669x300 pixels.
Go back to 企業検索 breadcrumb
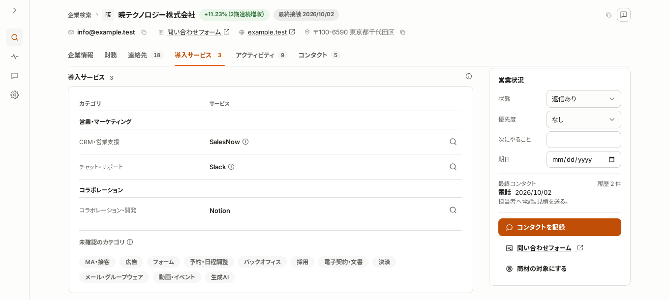(80, 15)
